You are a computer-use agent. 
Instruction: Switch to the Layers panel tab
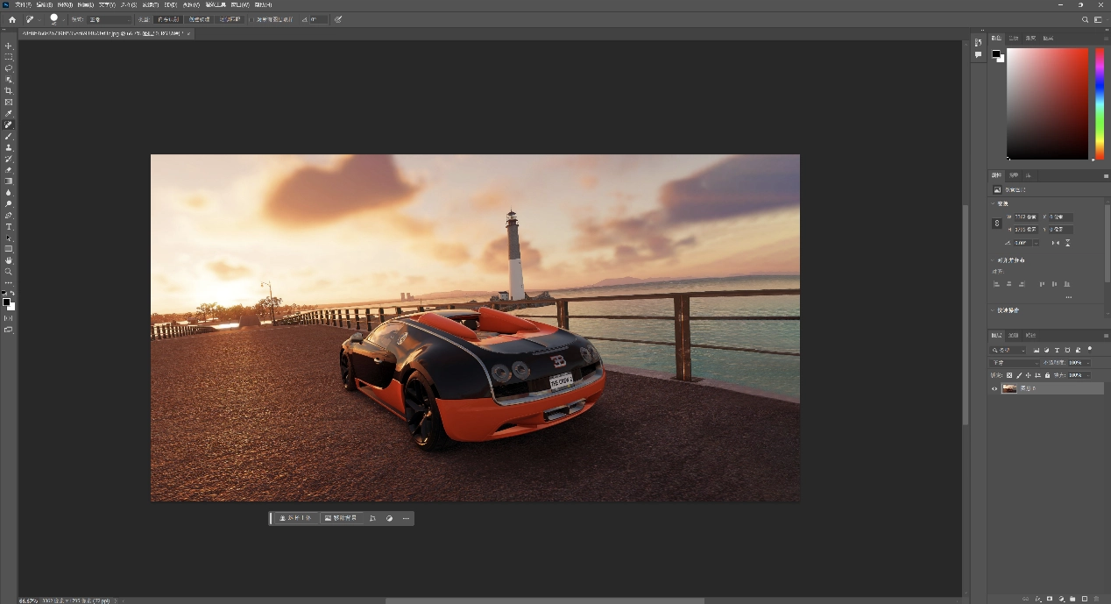(996, 335)
